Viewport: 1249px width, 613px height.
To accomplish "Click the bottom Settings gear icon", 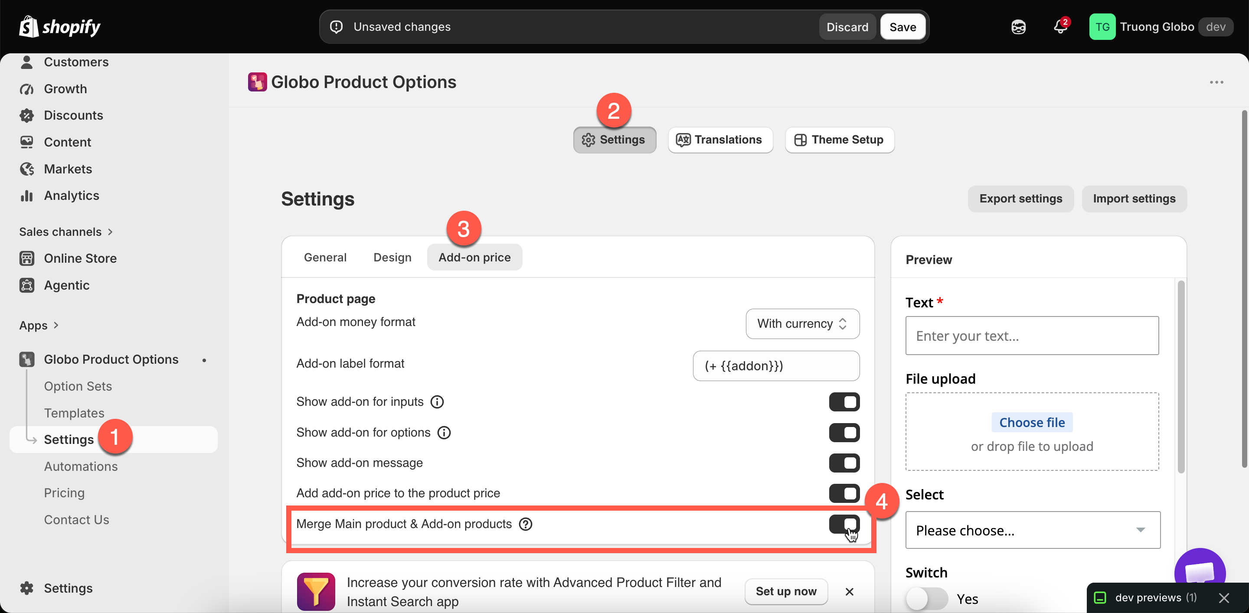I will pos(26,588).
